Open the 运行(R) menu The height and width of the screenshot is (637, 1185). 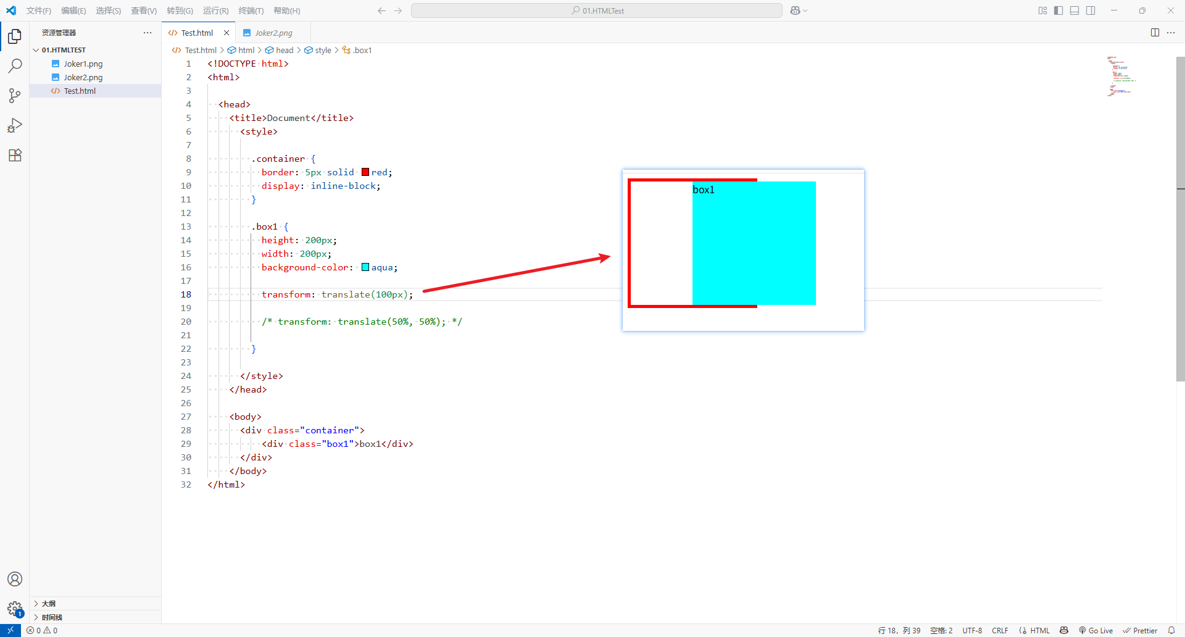(216, 10)
